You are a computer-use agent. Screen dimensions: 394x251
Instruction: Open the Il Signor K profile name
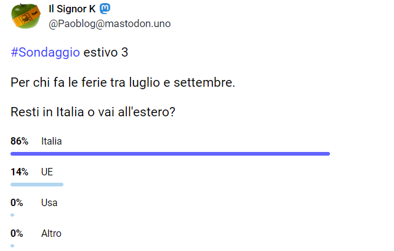pos(71,9)
